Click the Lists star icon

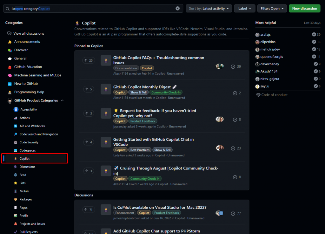(x=16, y=183)
